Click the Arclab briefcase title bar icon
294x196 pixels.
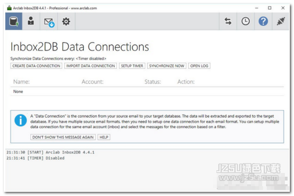[x=9, y=8]
